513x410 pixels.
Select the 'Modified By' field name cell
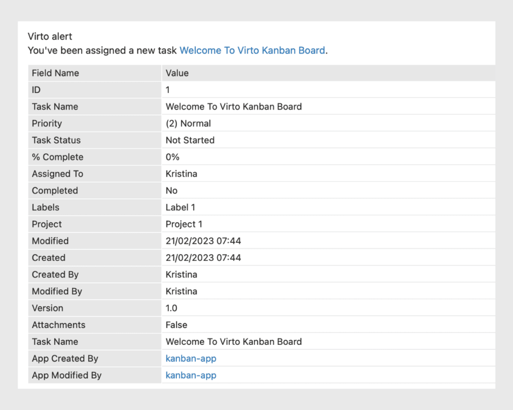tap(95, 291)
